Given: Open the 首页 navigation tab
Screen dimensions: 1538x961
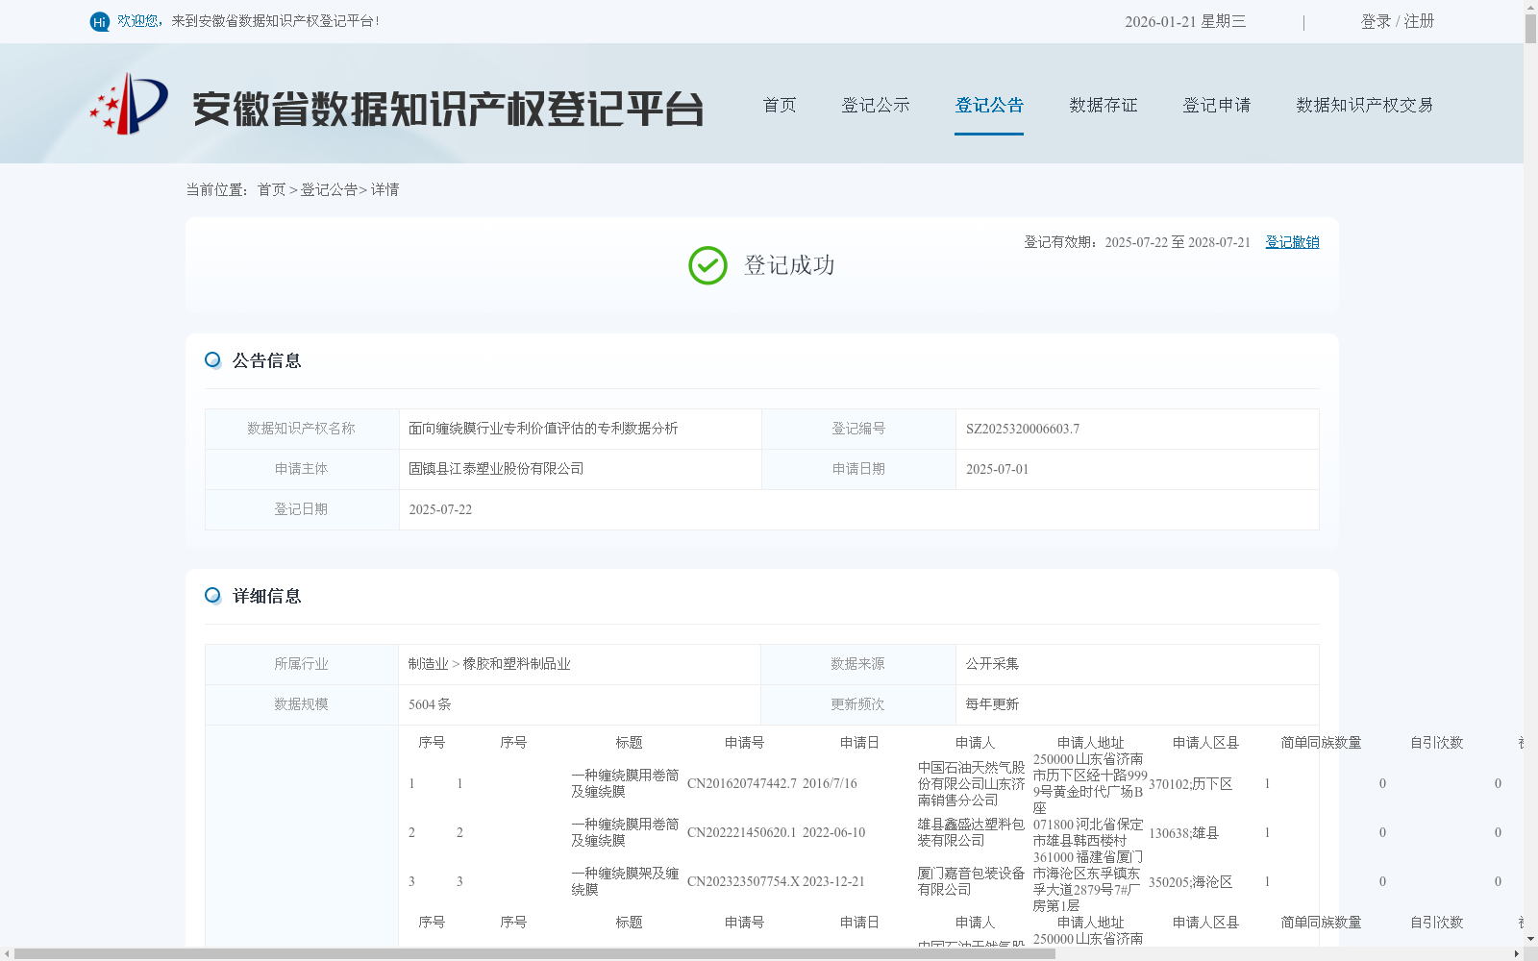Looking at the screenshot, I should [780, 105].
